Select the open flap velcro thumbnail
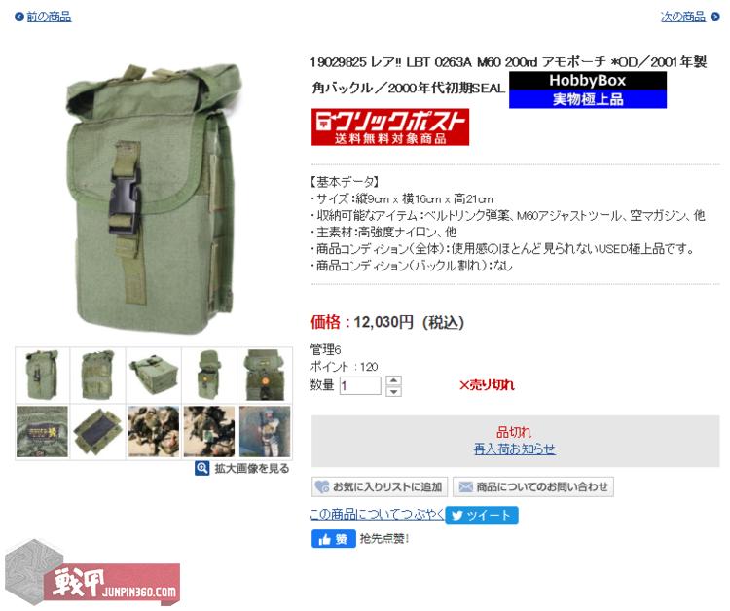730x611 pixels. coord(97,431)
